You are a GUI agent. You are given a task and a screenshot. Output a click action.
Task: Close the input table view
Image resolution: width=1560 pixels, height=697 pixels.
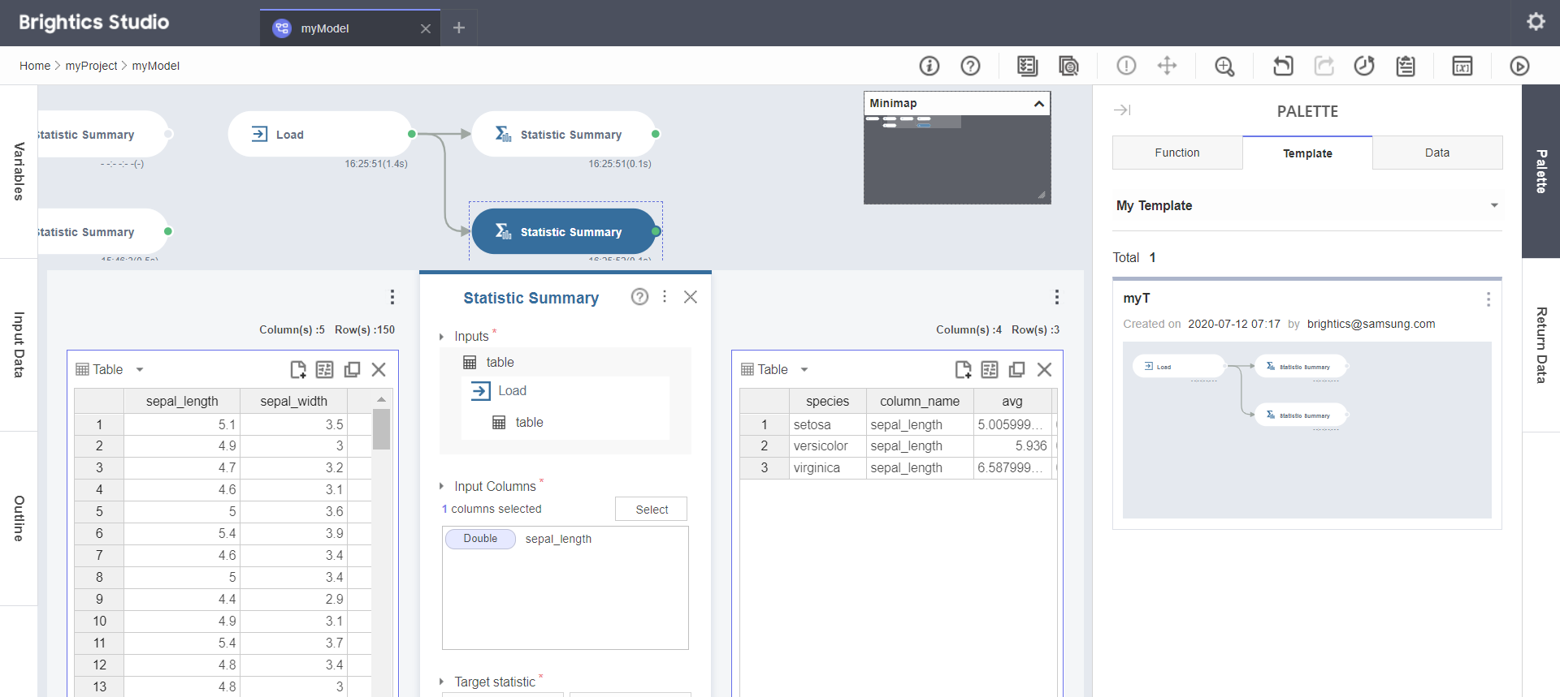(379, 370)
